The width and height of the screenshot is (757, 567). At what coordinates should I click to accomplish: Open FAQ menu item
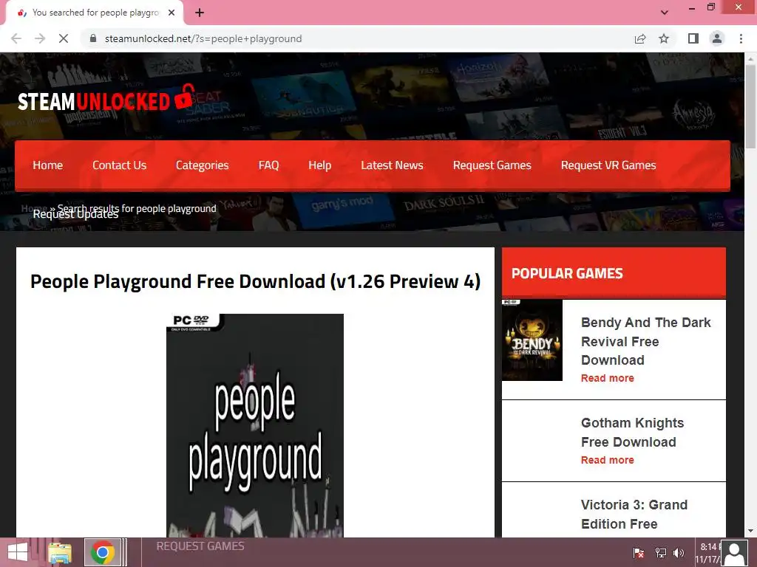click(x=268, y=165)
